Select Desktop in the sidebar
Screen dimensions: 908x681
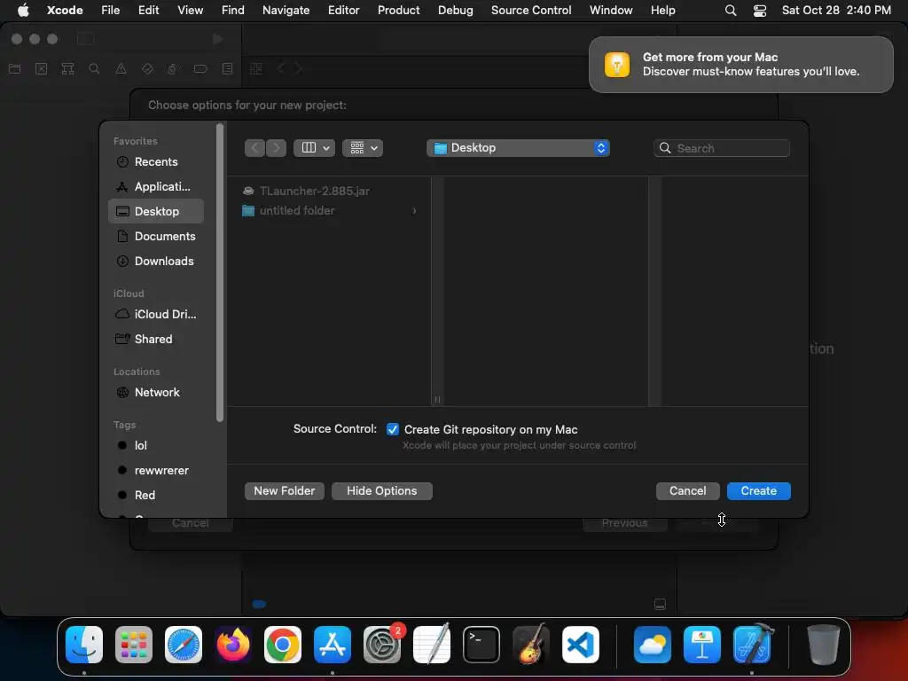pyautogui.click(x=156, y=211)
